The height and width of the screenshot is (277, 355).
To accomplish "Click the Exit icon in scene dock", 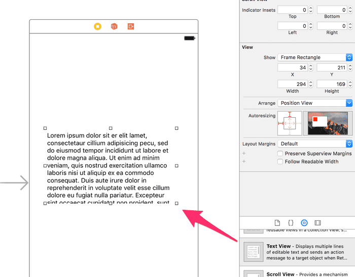I will pyautogui.click(x=131, y=26).
